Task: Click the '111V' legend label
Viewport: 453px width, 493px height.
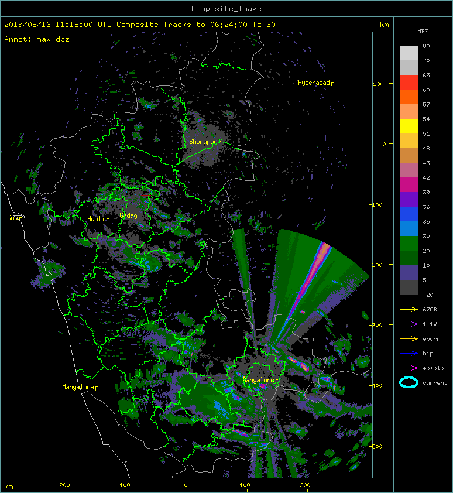Action: (430, 324)
